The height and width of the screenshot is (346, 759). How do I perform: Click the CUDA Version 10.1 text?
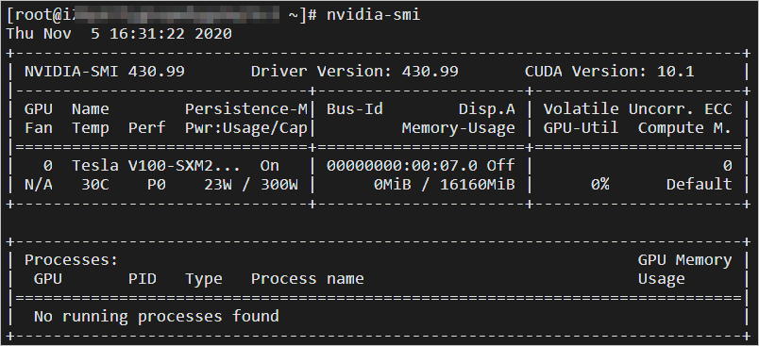pyautogui.click(x=610, y=72)
